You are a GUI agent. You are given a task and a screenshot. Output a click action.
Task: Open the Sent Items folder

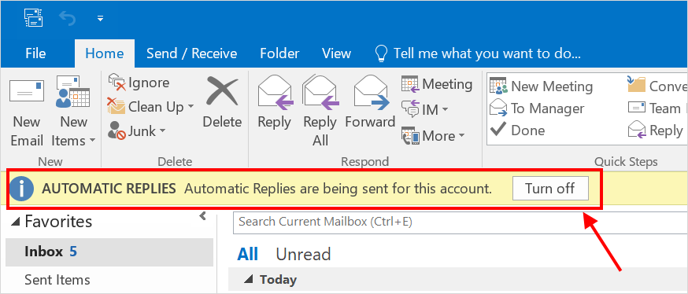click(x=57, y=280)
